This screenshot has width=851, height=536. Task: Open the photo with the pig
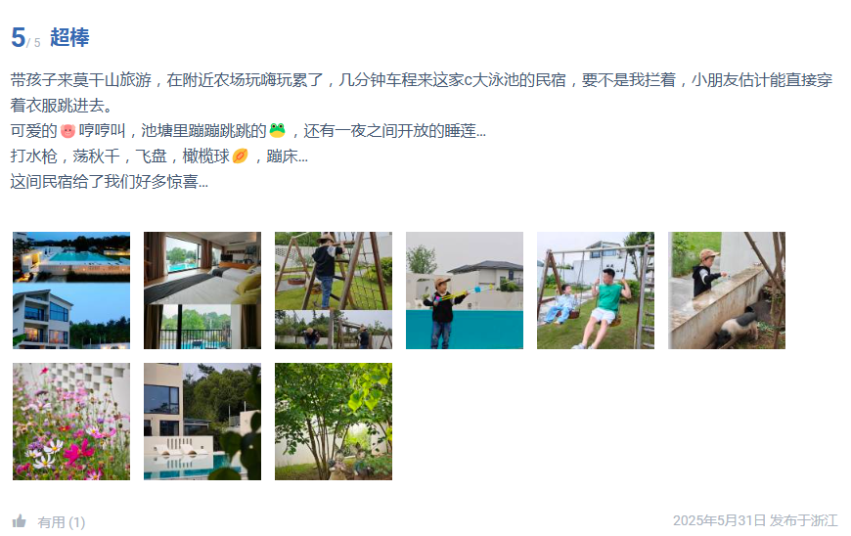tap(727, 290)
